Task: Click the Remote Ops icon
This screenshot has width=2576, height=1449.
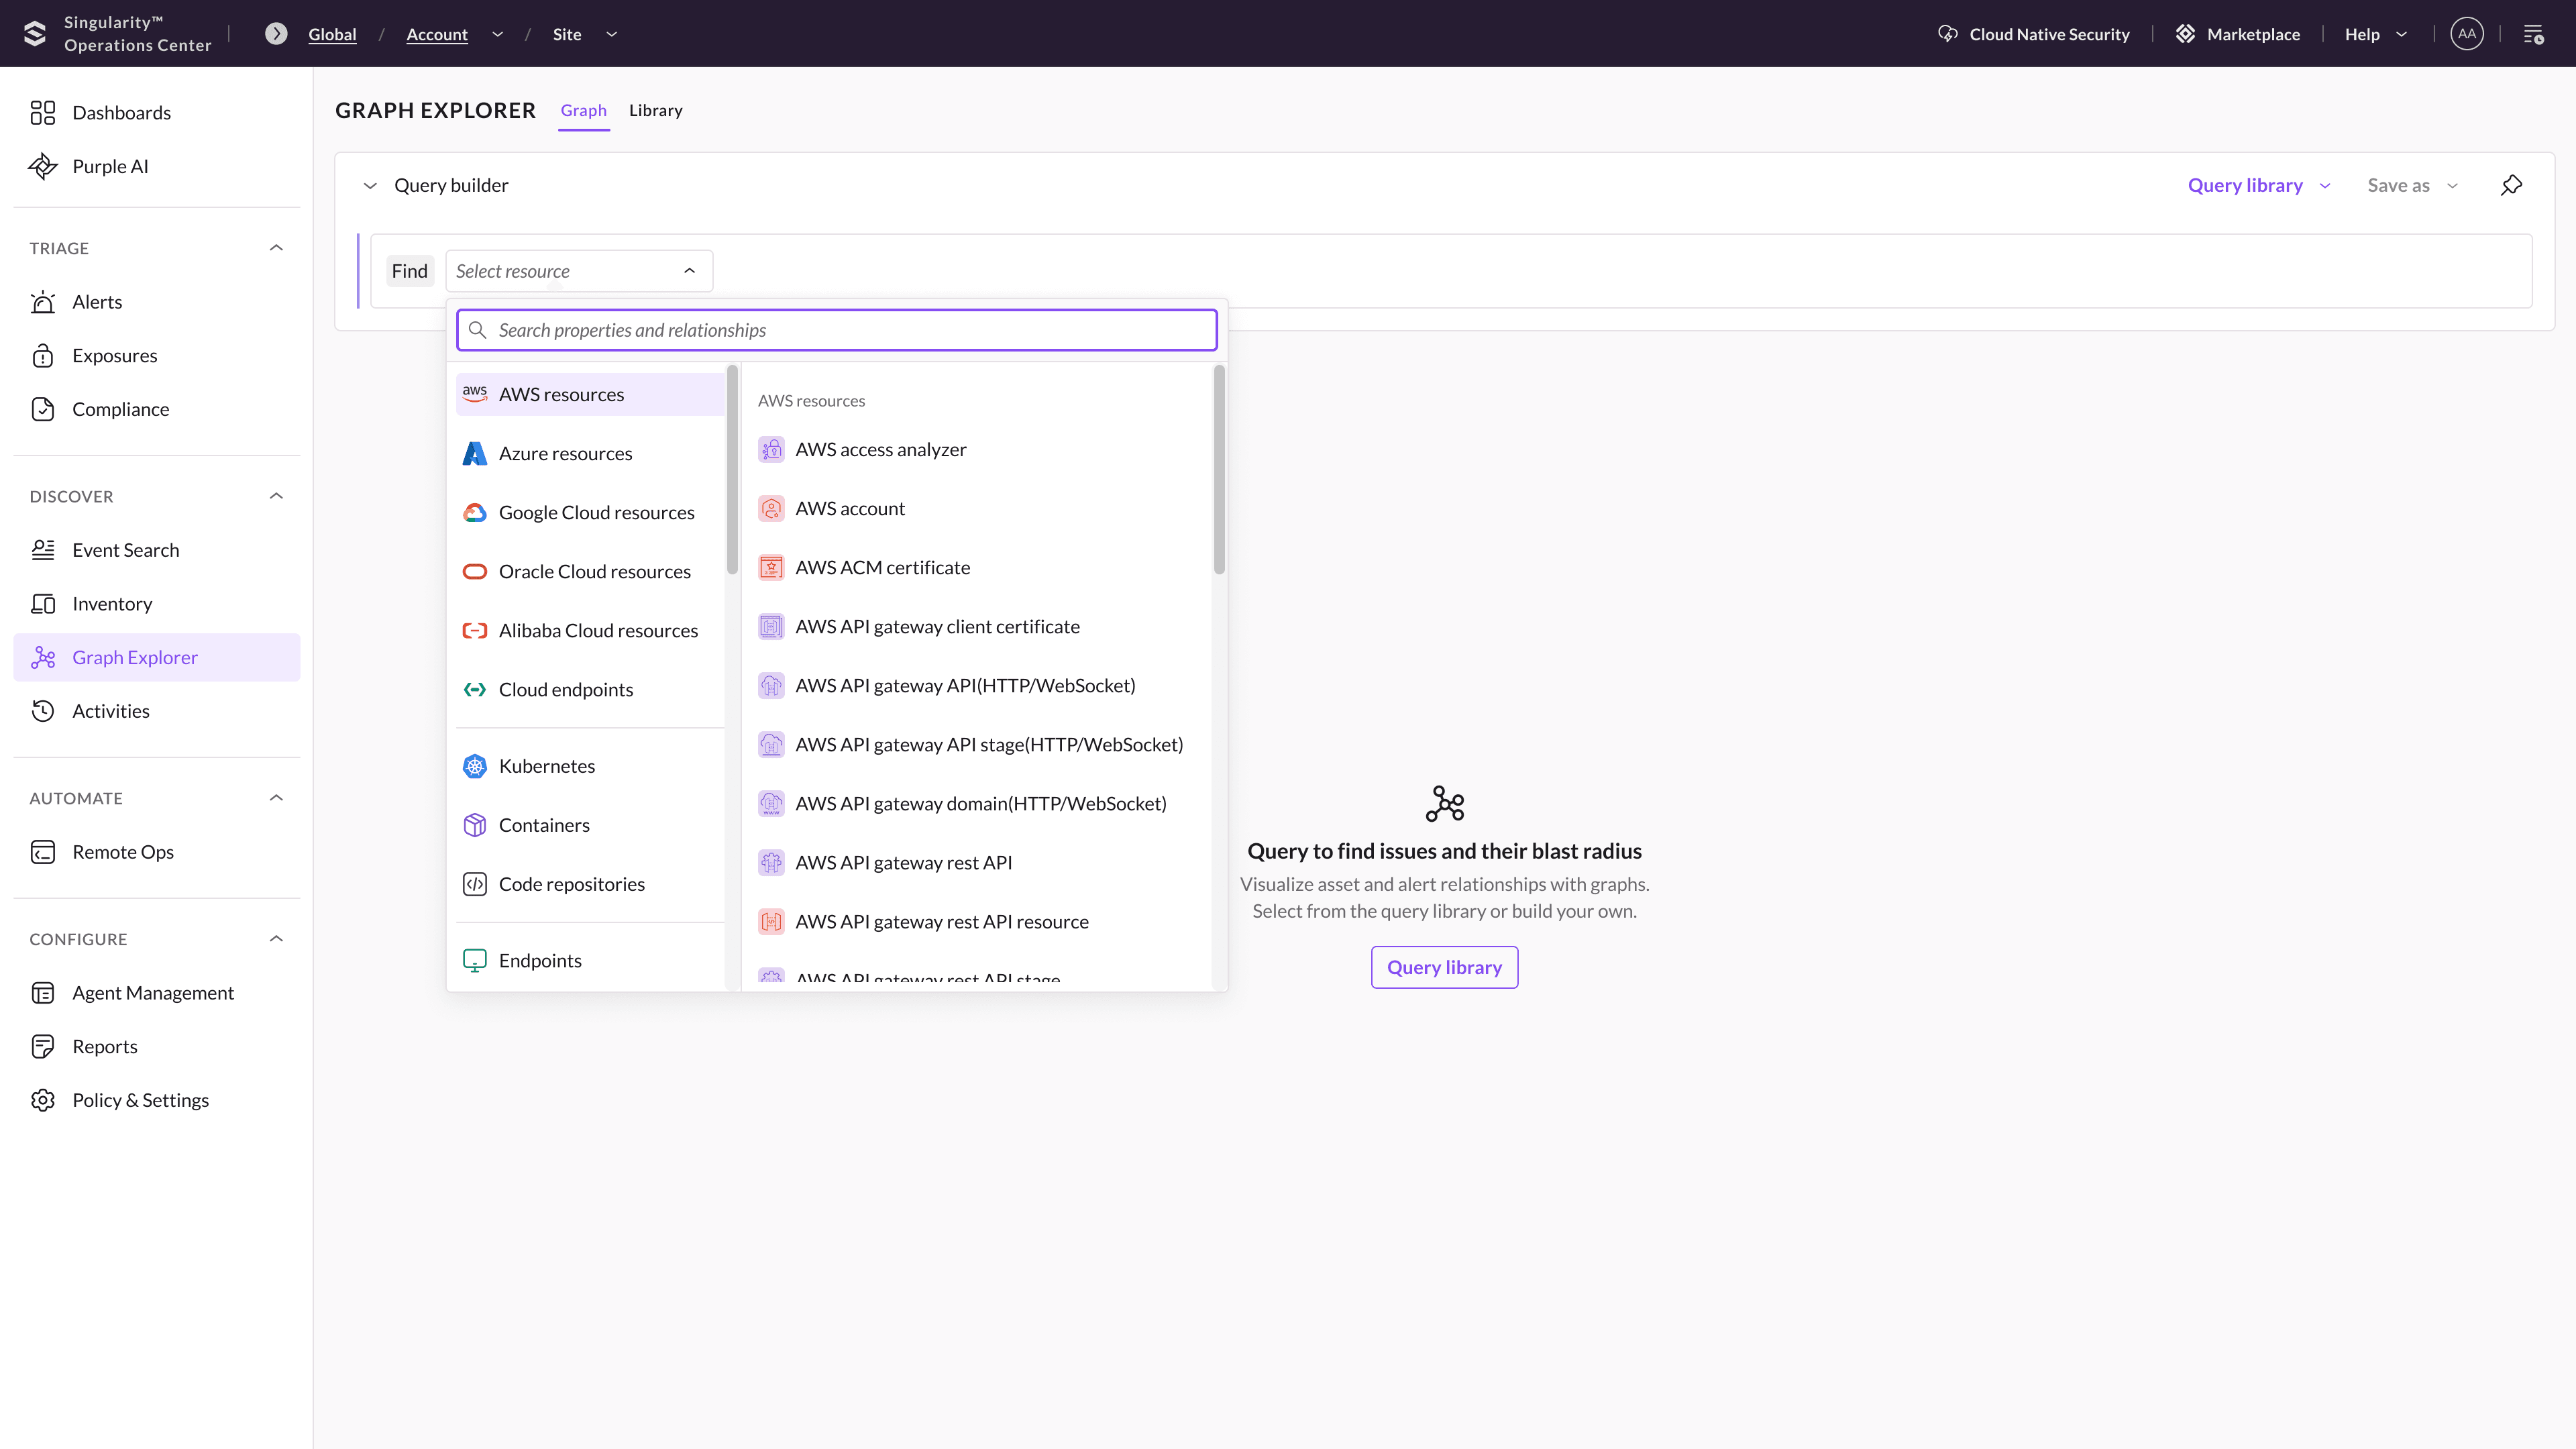Action: pyautogui.click(x=43, y=853)
